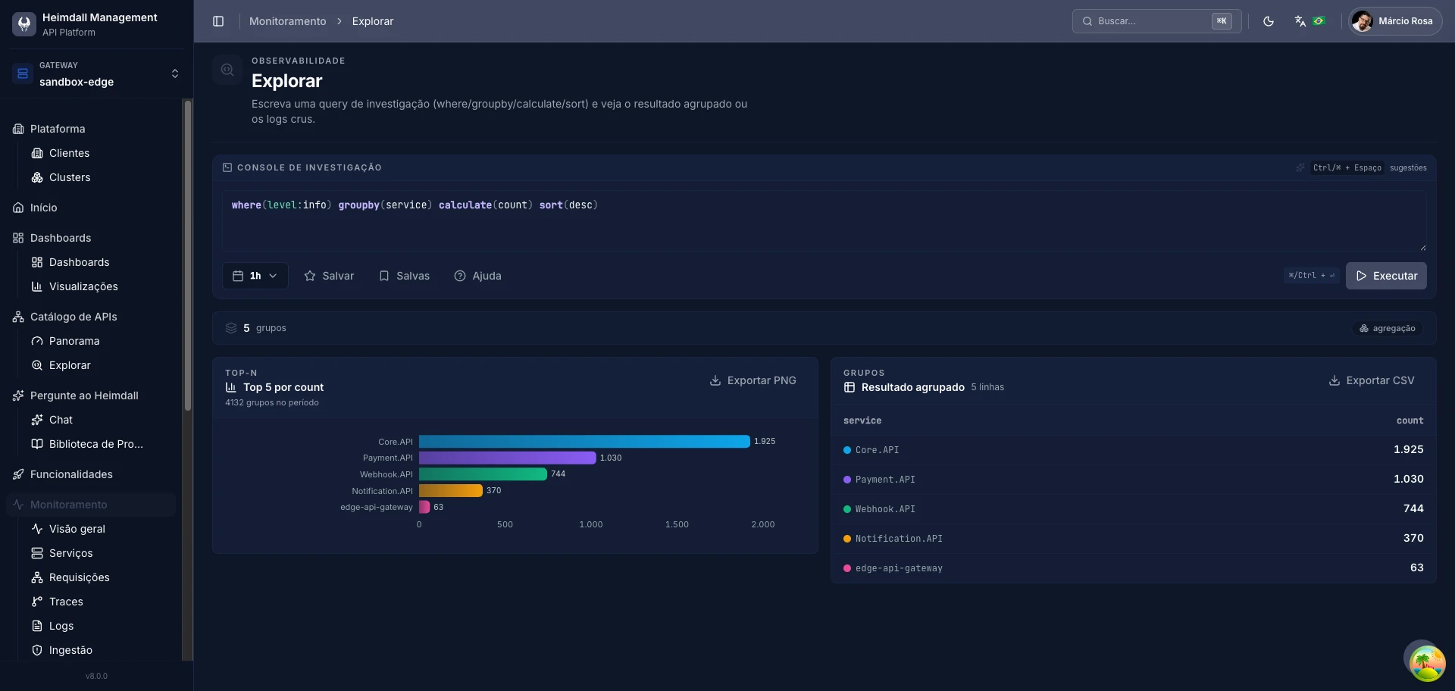1455x691 pixels.
Task: Expand Pergunte ao Heimdall section
Action: pos(84,396)
